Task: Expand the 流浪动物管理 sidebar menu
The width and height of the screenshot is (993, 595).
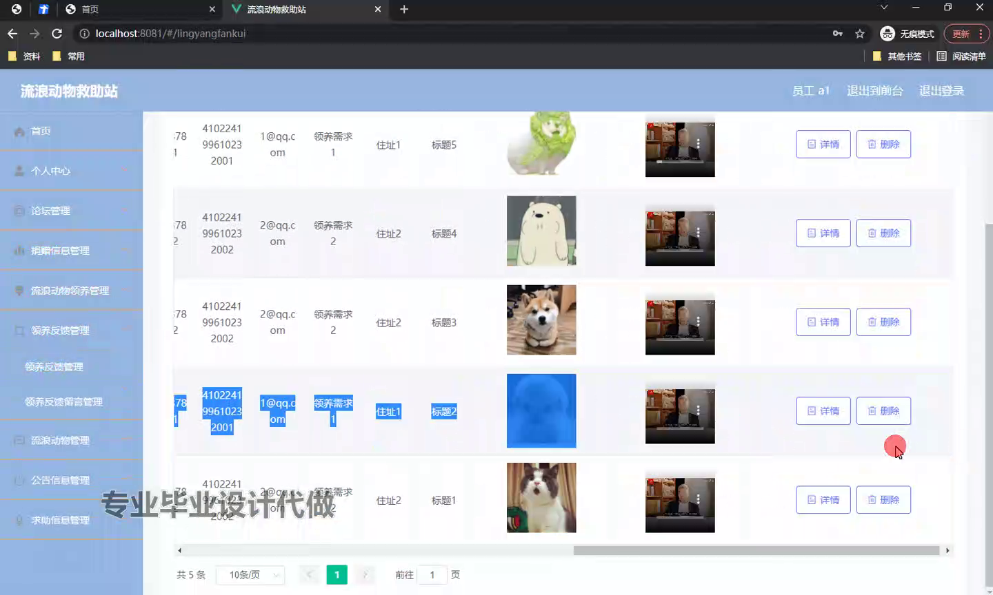Action: click(72, 440)
